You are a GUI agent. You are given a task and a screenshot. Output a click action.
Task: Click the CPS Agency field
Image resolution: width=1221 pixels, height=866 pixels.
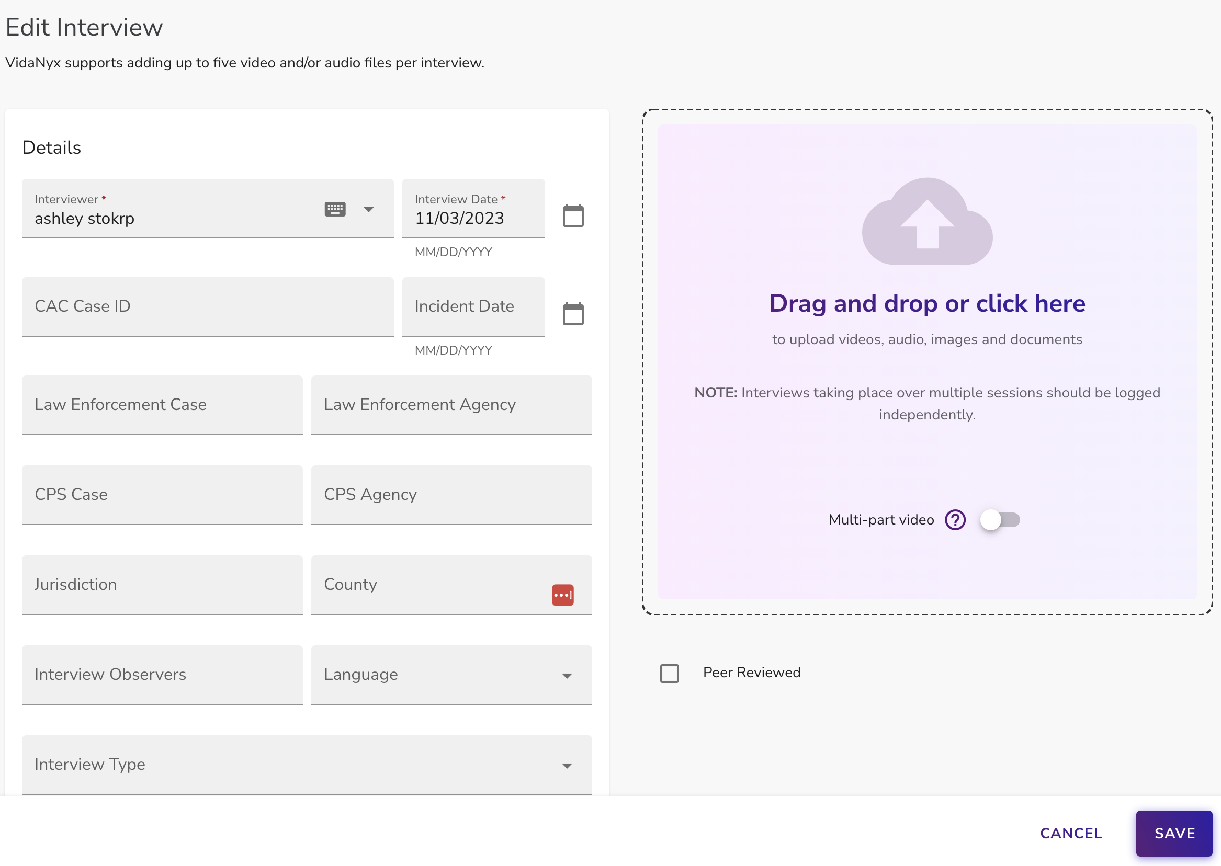coord(451,495)
